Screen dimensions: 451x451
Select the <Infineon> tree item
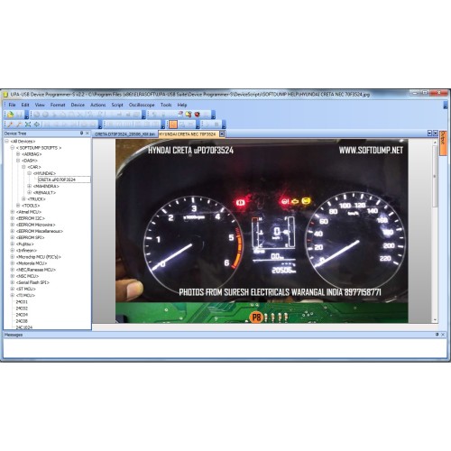pos(26,250)
